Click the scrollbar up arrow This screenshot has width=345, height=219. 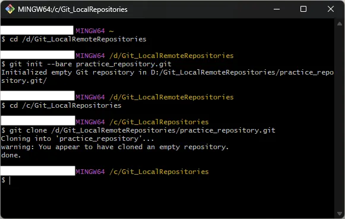(340, 24)
